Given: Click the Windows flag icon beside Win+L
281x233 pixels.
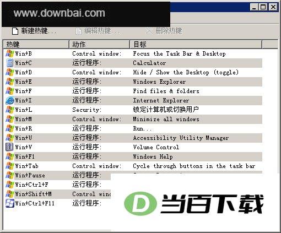Looking at the screenshot, I should (x=10, y=110).
